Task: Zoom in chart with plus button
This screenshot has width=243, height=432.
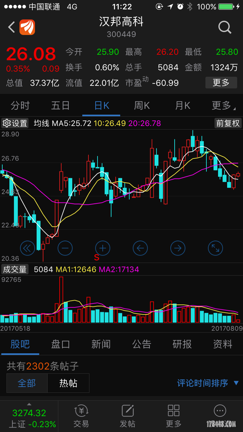Action: (103, 248)
